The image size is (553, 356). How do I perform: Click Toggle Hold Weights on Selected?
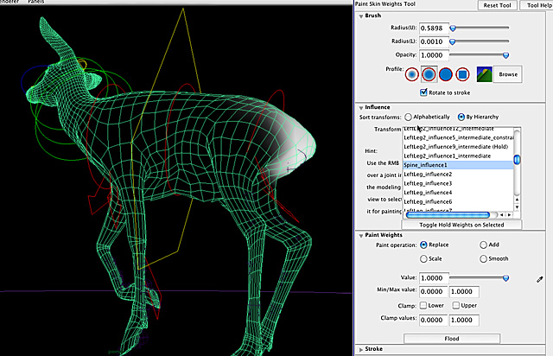(x=461, y=225)
